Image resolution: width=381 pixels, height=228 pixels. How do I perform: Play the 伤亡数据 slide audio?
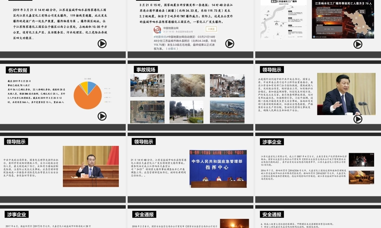(102, 116)
